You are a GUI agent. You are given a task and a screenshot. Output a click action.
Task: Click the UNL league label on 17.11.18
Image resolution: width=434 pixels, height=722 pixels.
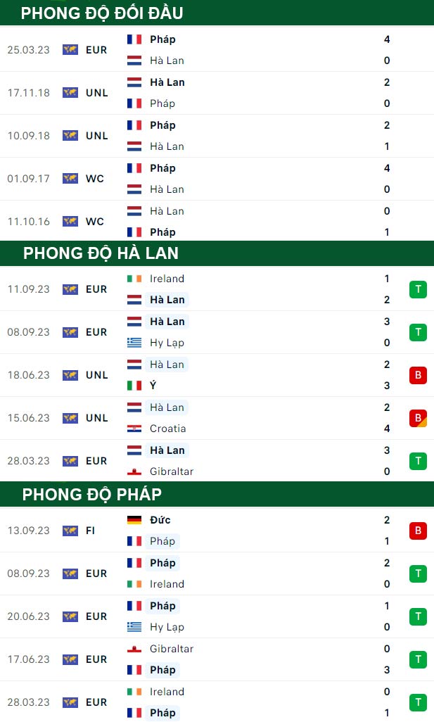96,93
